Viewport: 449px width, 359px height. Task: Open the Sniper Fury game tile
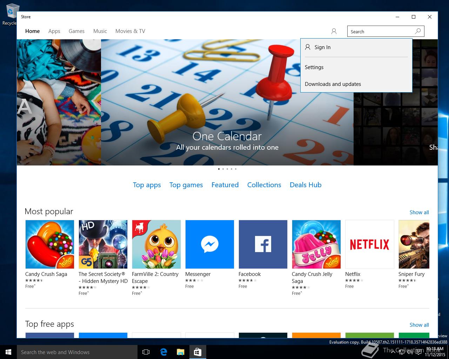pos(414,244)
